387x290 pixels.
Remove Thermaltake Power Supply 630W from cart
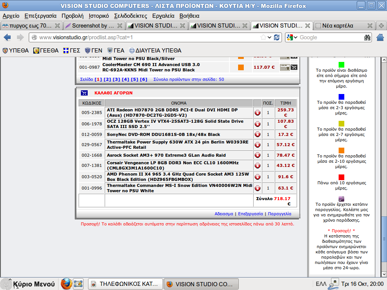click(x=257, y=145)
